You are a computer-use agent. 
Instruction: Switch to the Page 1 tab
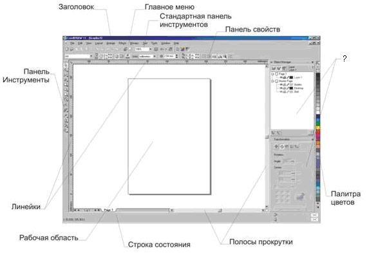click(x=108, y=210)
